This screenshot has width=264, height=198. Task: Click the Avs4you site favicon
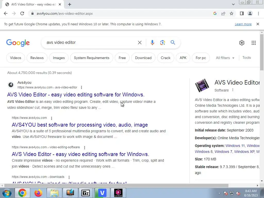pos(11,85)
